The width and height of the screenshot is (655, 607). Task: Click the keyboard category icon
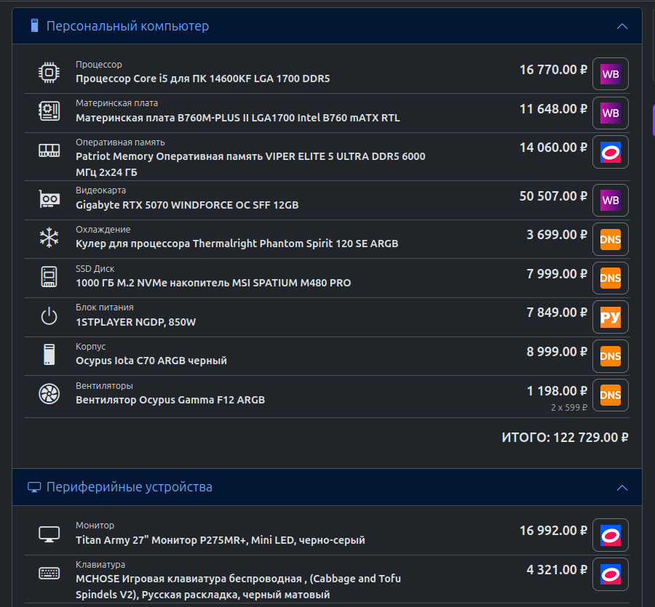49,574
